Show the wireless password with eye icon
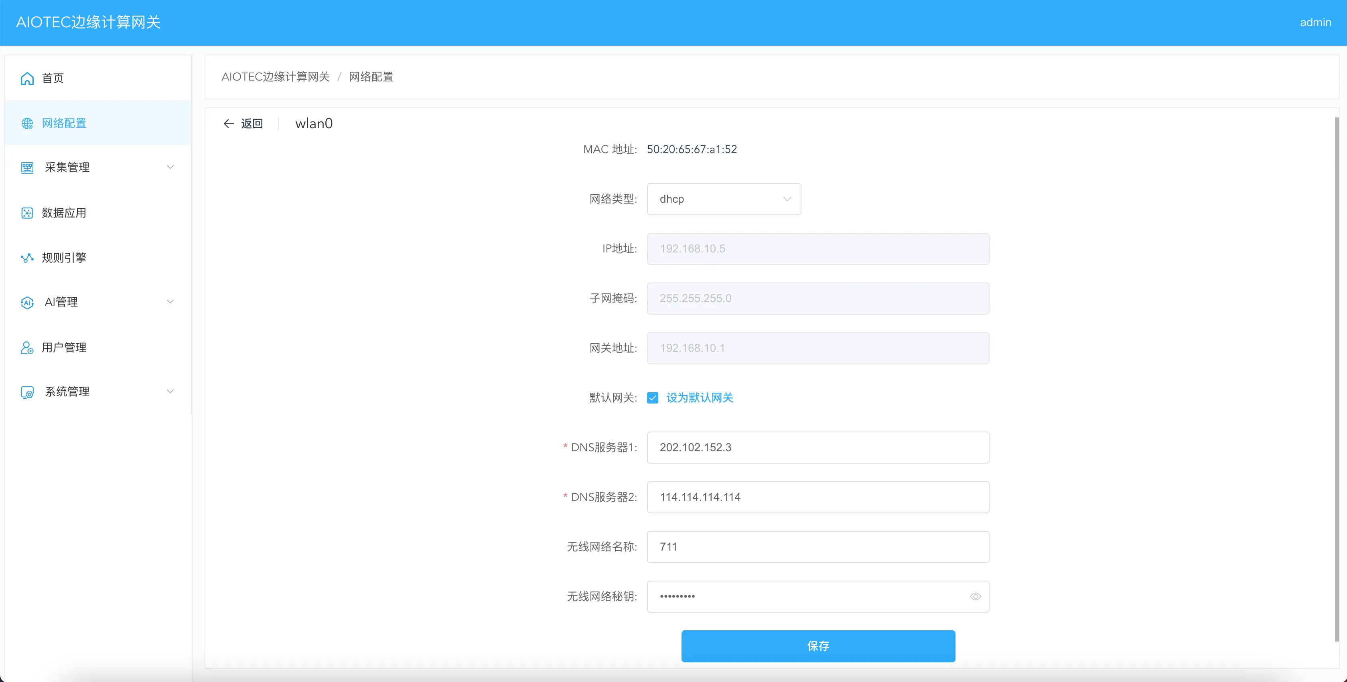The image size is (1347, 682). [975, 596]
